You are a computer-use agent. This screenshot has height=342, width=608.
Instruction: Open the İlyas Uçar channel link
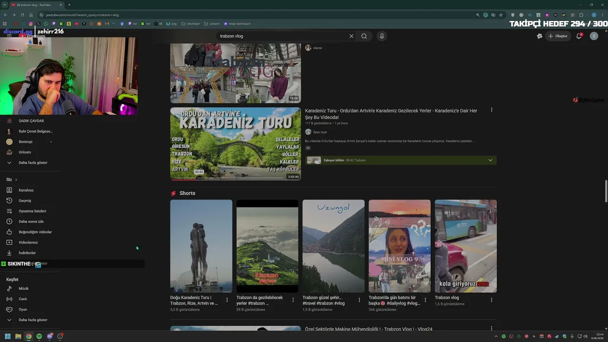[320, 132]
